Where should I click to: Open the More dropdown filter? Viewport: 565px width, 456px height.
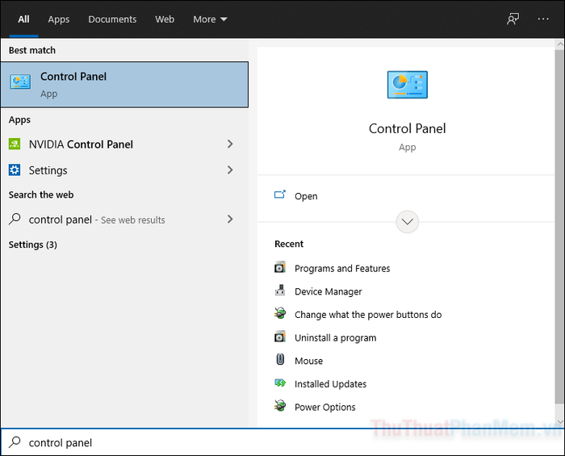(x=210, y=19)
